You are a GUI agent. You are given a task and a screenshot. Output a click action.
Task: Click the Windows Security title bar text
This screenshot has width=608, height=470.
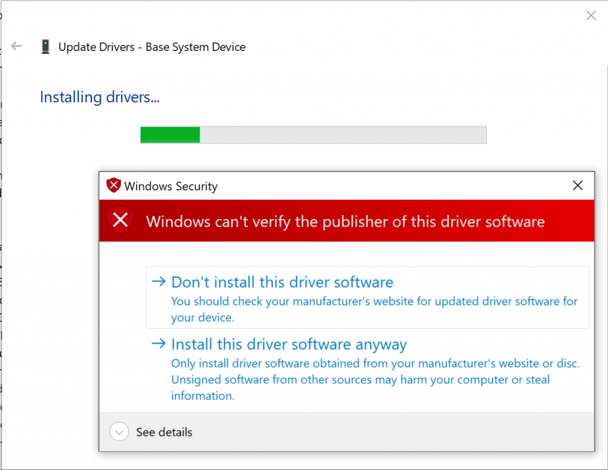[170, 186]
